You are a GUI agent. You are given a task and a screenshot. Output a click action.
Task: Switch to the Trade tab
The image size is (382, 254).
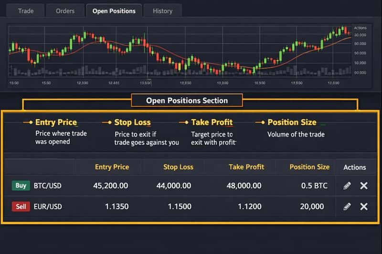(26, 10)
